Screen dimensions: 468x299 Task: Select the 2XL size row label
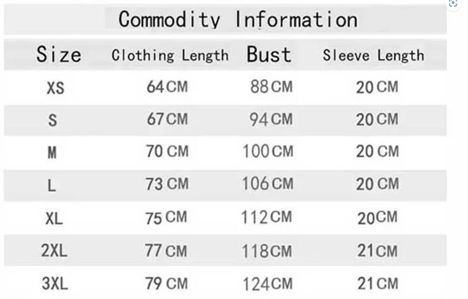coord(54,250)
